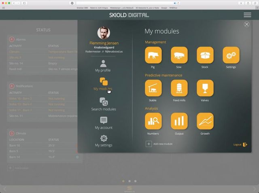Open the Pig management module
The height and width of the screenshot is (193, 259).
coord(153,55)
